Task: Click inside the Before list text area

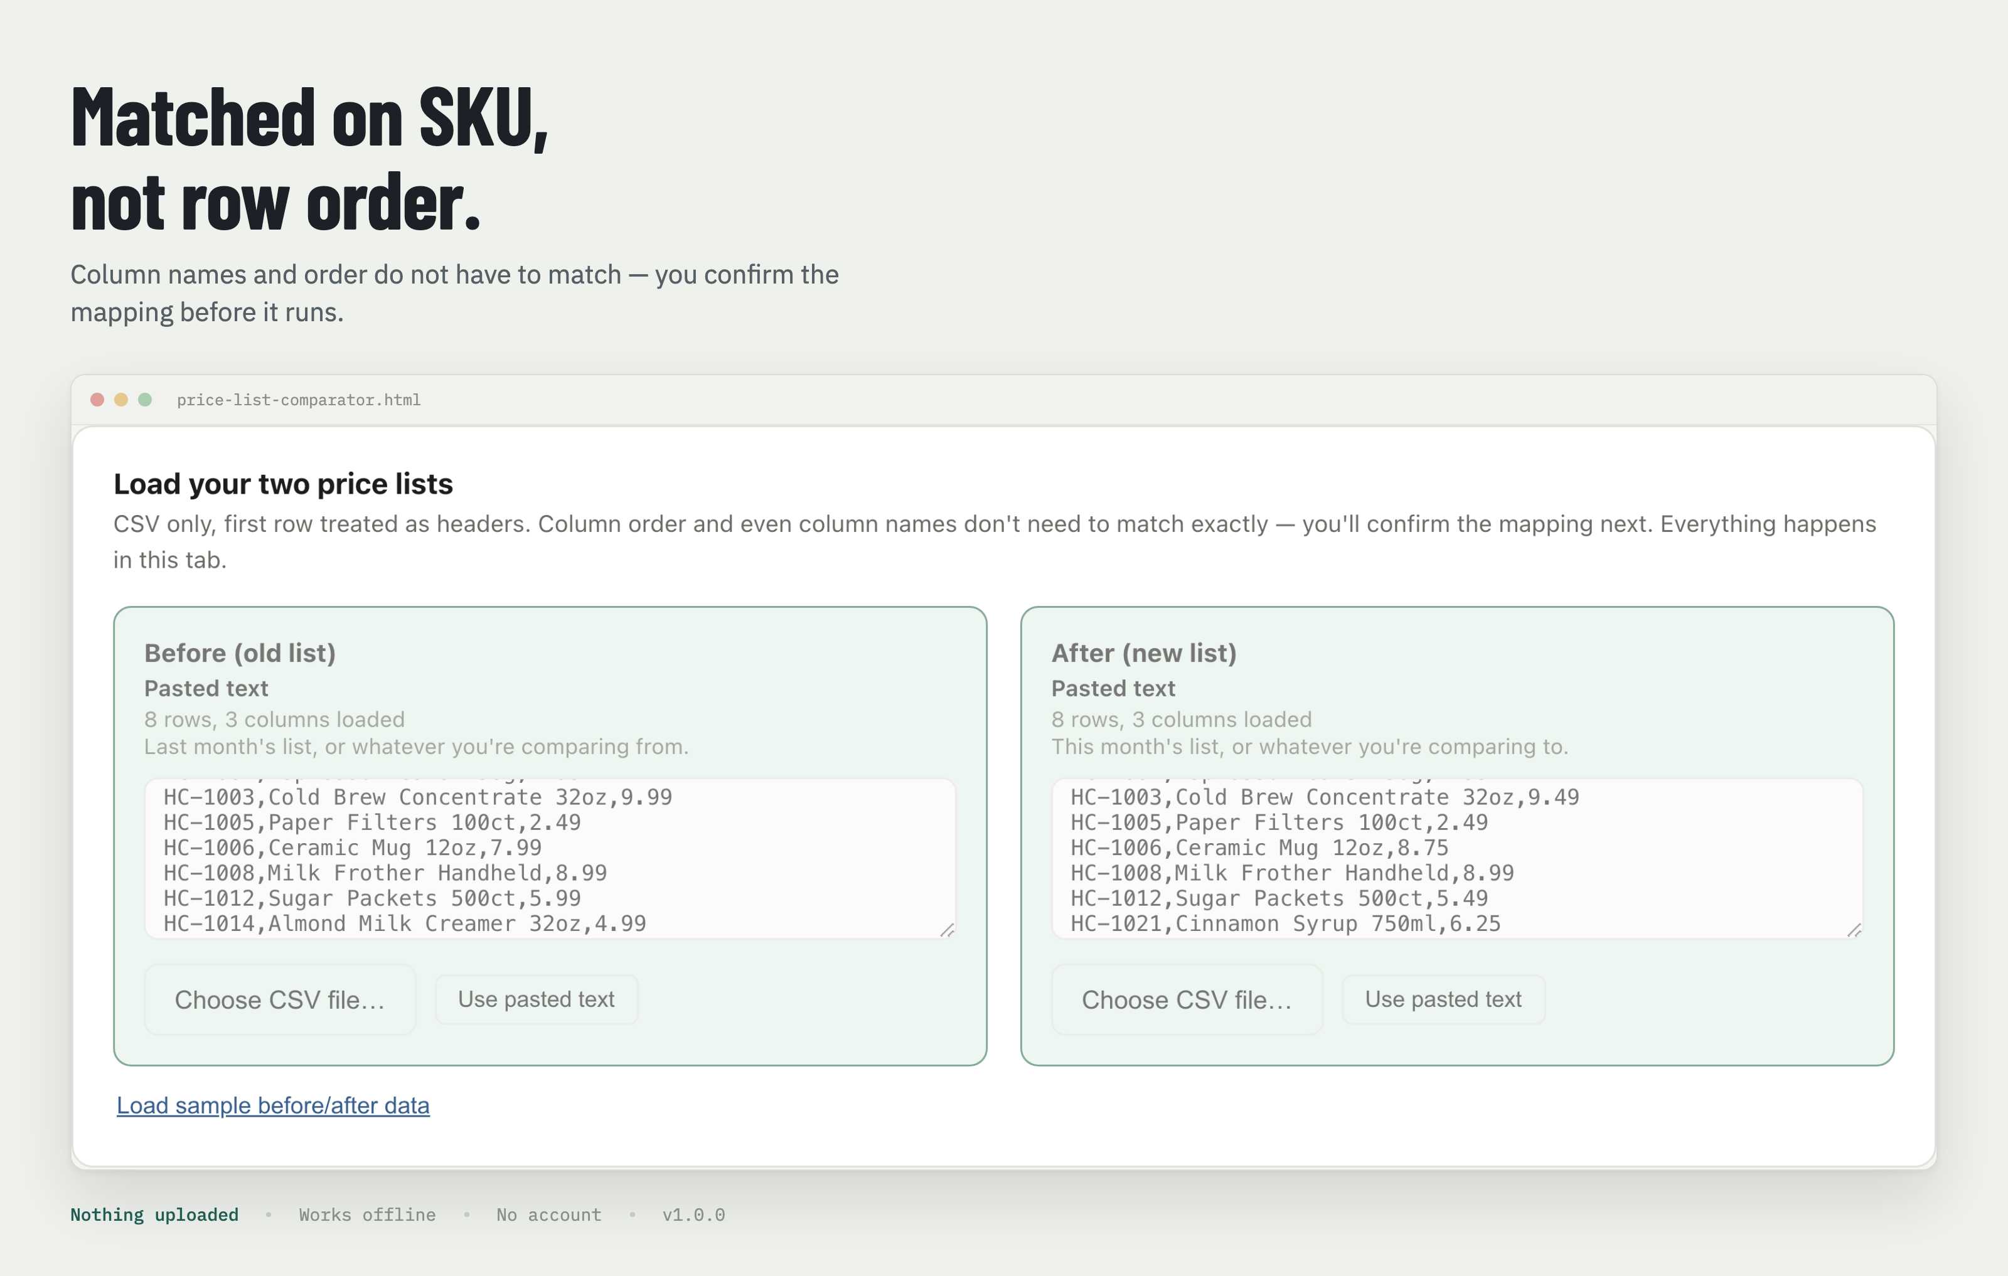Action: [550, 858]
